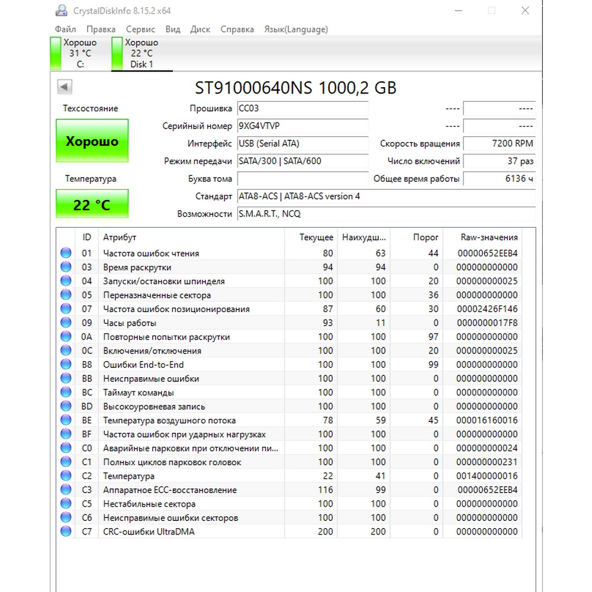This screenshot has height=592, width=592.
Task: Click status orb for CRC-ошибки UltraDMA row
Action: (x=66, y=532)
